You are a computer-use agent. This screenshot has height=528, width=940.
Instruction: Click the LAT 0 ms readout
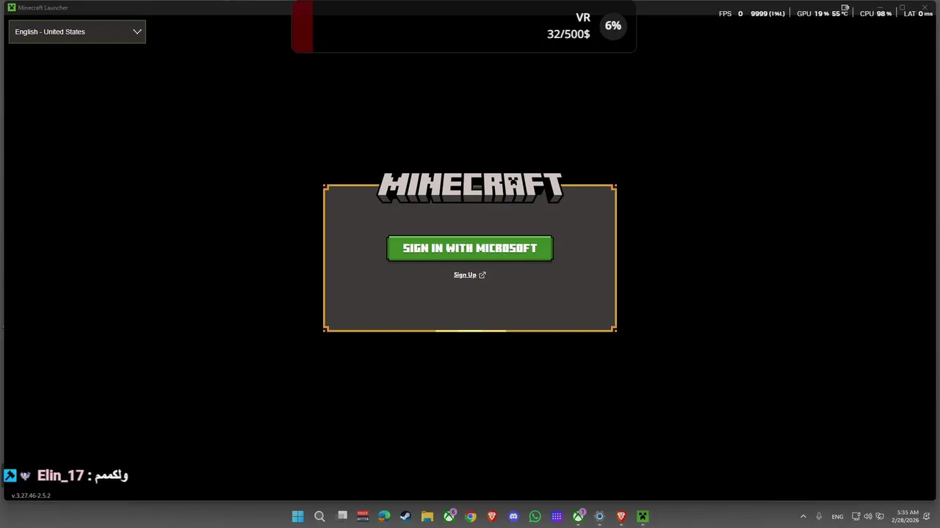(919, 14)
